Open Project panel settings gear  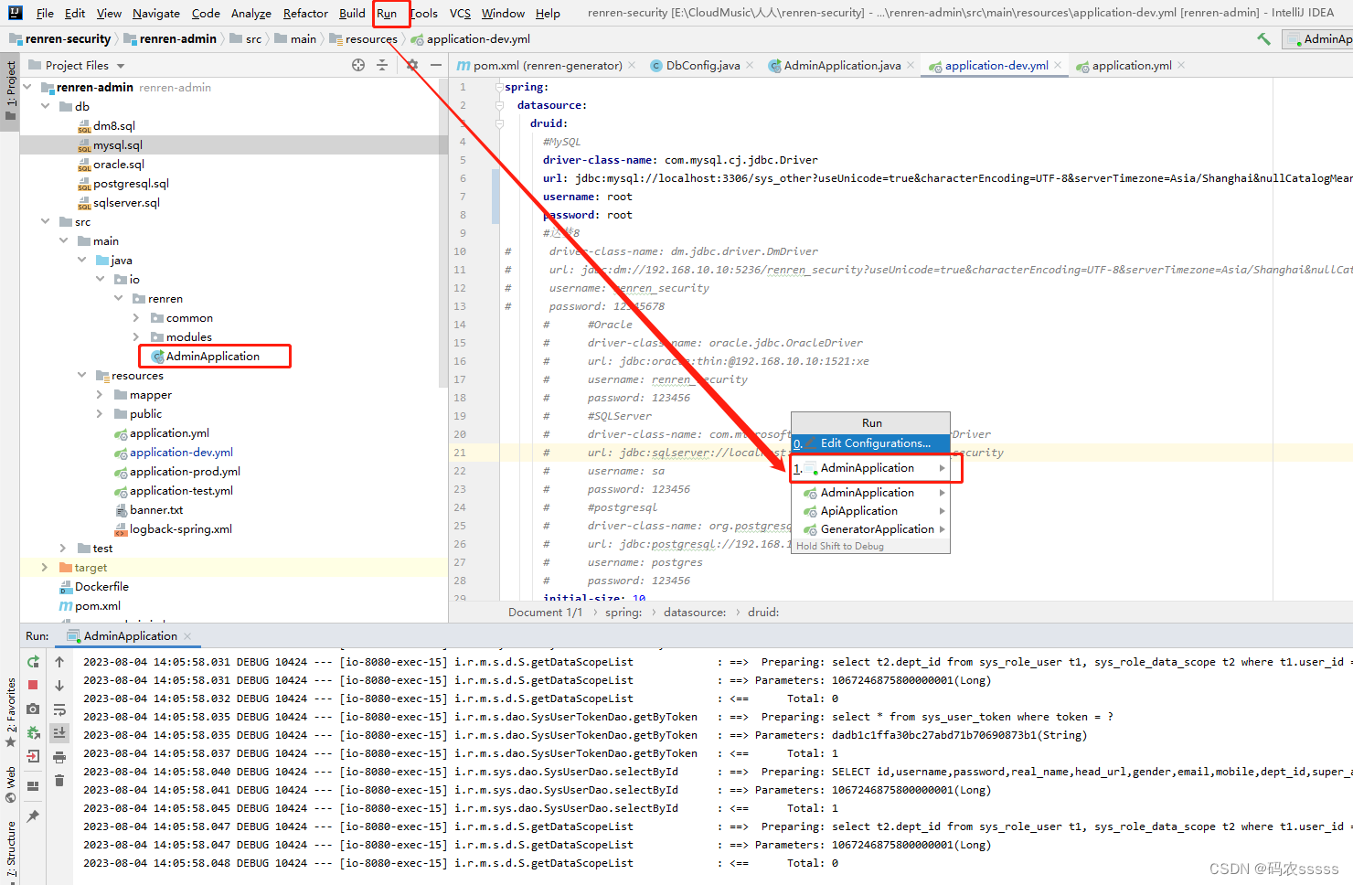(x=412, y=65)
